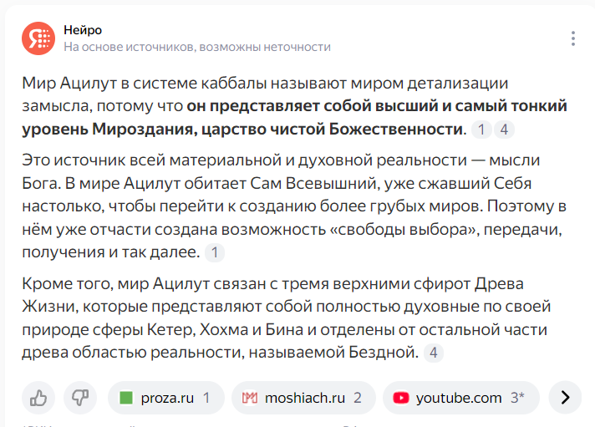595x427 pixels.
Task: Open the three-dot options menu
Action: tap(573, 38)
